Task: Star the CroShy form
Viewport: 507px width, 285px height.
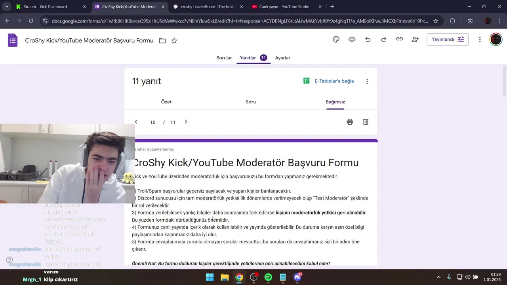Action: pyautogui.click(x=174, y=40)
